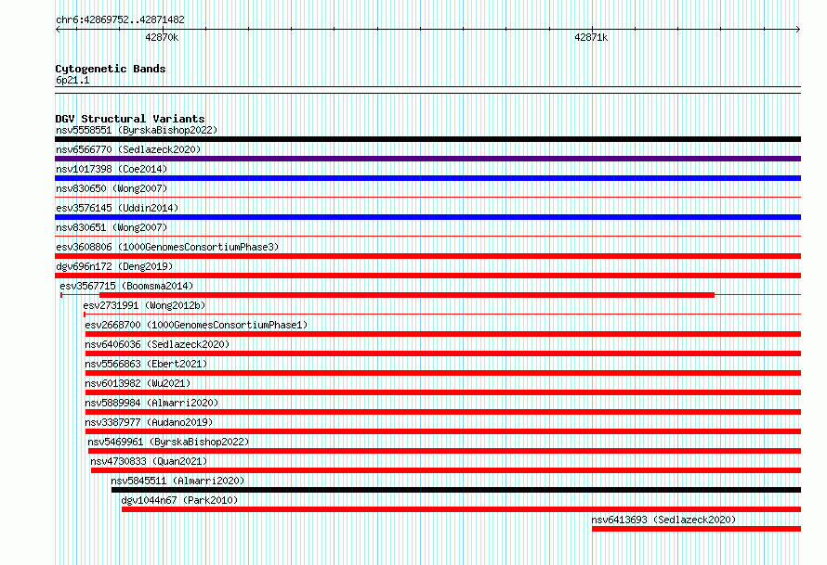Click the red bar of esv2668700
This screenshot has height=565, width=827.
[x=443, y=334]
